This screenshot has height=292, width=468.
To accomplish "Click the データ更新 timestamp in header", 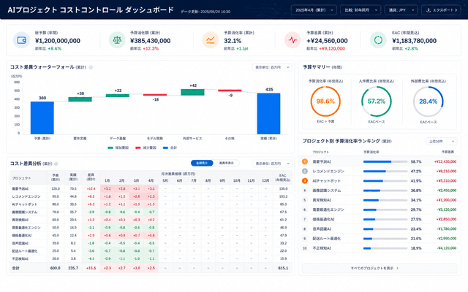I will [x=205, y=12].
